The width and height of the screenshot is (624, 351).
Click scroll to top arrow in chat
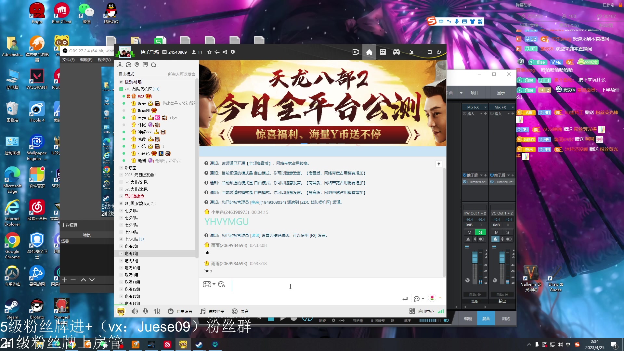pyautogui.click(x=439, y=164)
